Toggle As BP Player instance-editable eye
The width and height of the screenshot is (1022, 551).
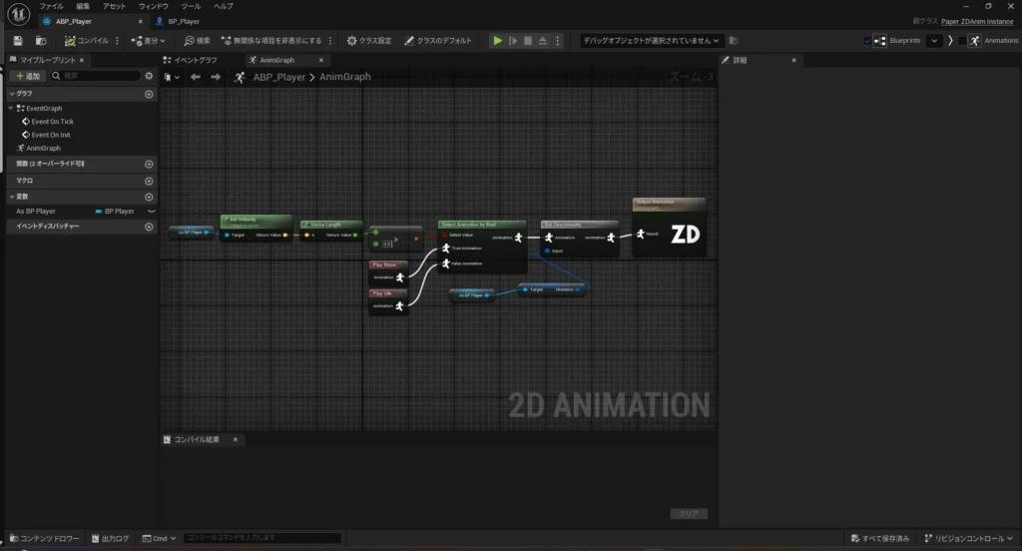point(152,212)
